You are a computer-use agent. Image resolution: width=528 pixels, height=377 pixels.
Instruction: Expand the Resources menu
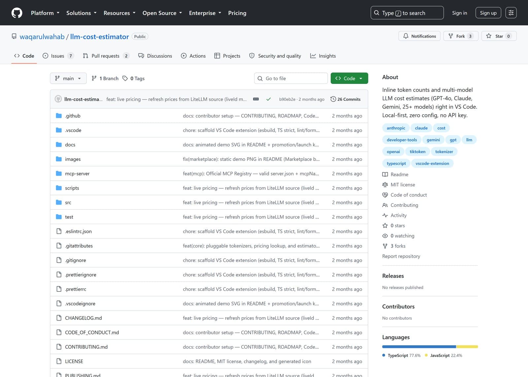point(119,13)
